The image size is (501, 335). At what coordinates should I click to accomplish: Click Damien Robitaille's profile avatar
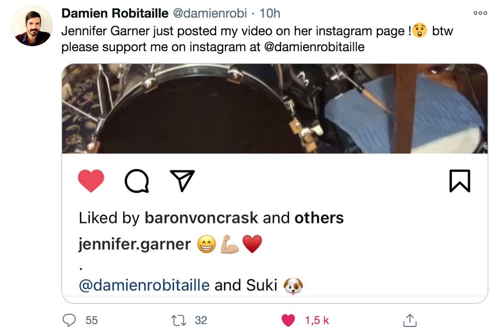(32, 26)
